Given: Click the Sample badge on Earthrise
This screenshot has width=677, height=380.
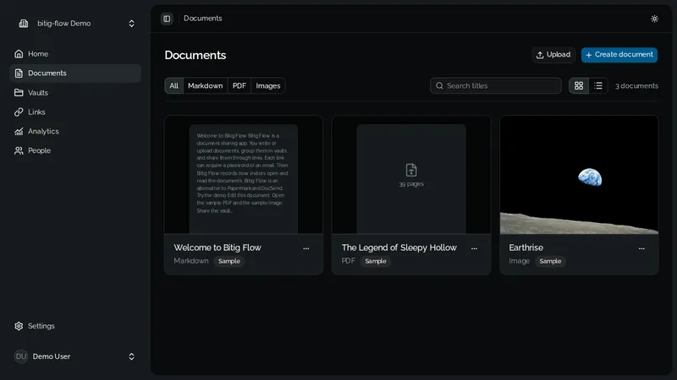Looking at the screenshot, I should (x=550, y=261).
